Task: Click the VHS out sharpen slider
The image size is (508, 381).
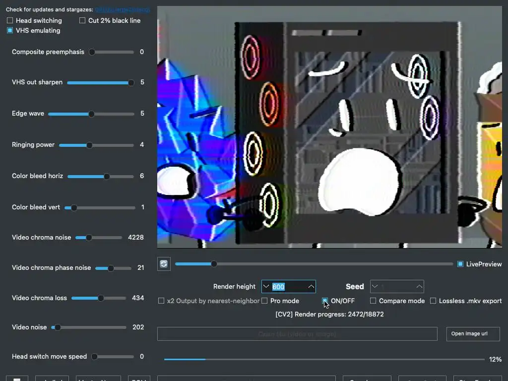Action: click(100, 83)
